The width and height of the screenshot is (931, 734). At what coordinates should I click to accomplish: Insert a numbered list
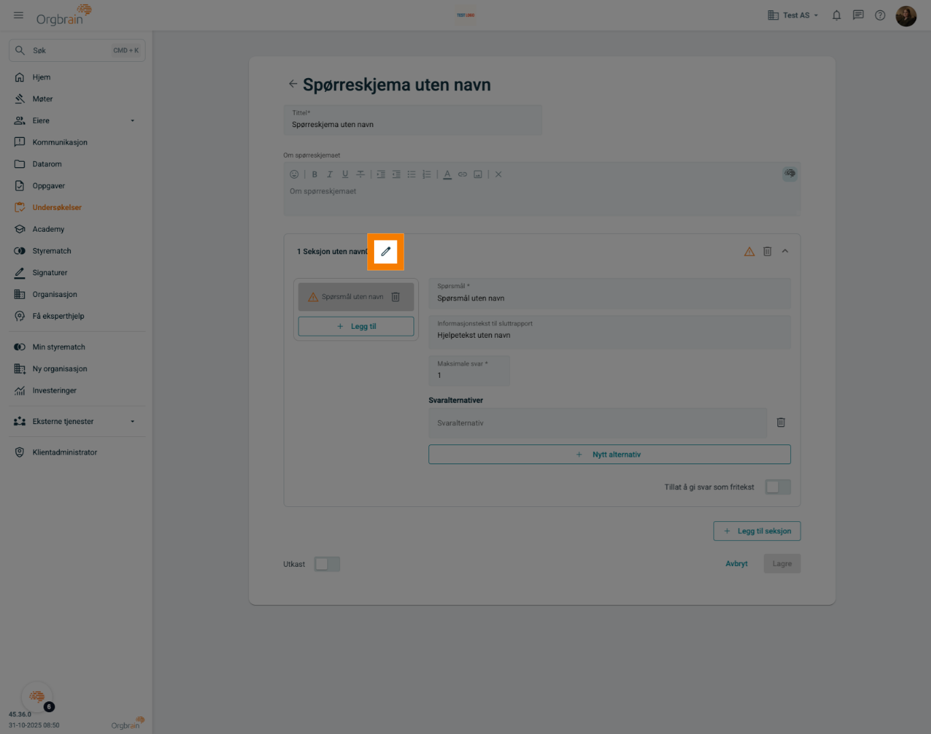coord(426,175)
